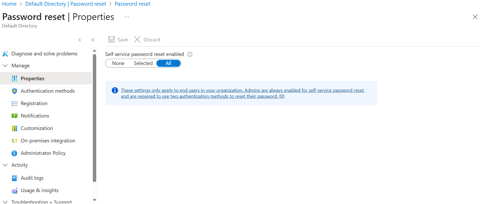Click the Registration checklist icon

click(x=15, y=104)
